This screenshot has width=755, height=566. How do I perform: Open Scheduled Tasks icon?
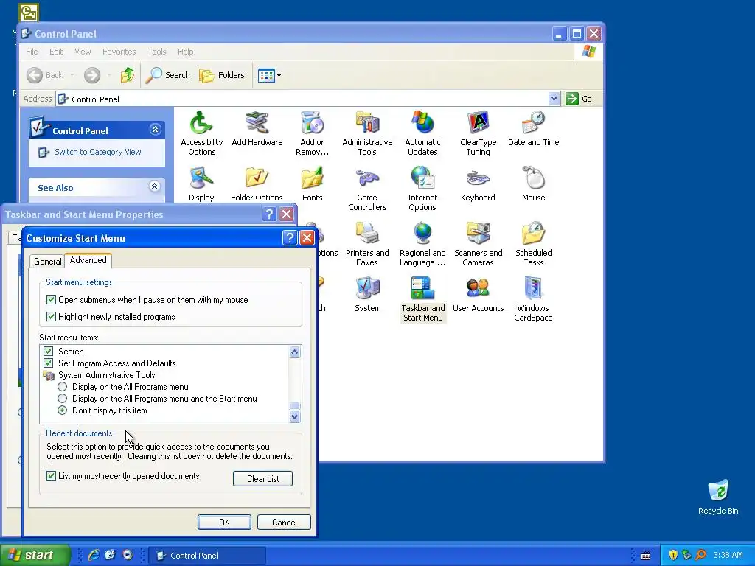[x=533, y=244]
